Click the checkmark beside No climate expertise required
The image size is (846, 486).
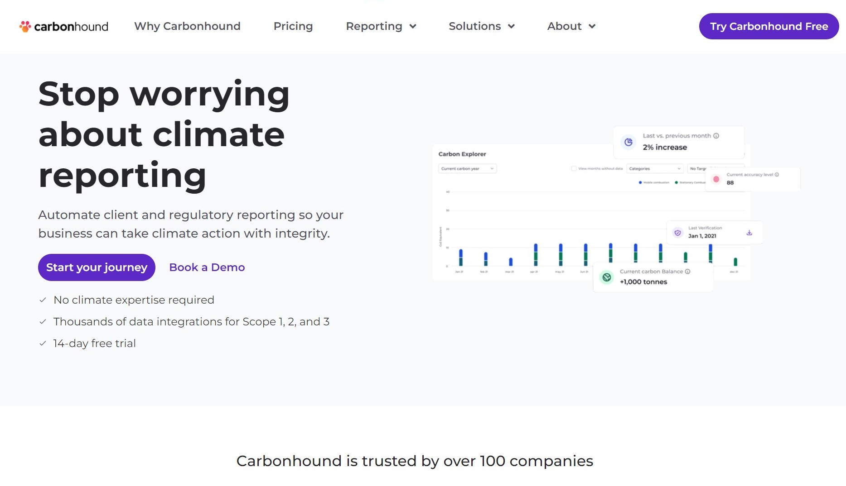43,300
